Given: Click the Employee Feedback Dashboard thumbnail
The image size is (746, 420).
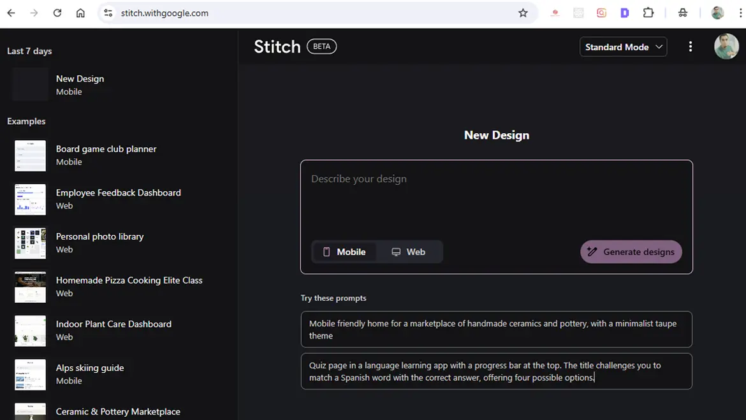Looking at the screenshot, I should click(x=31, y=199).
